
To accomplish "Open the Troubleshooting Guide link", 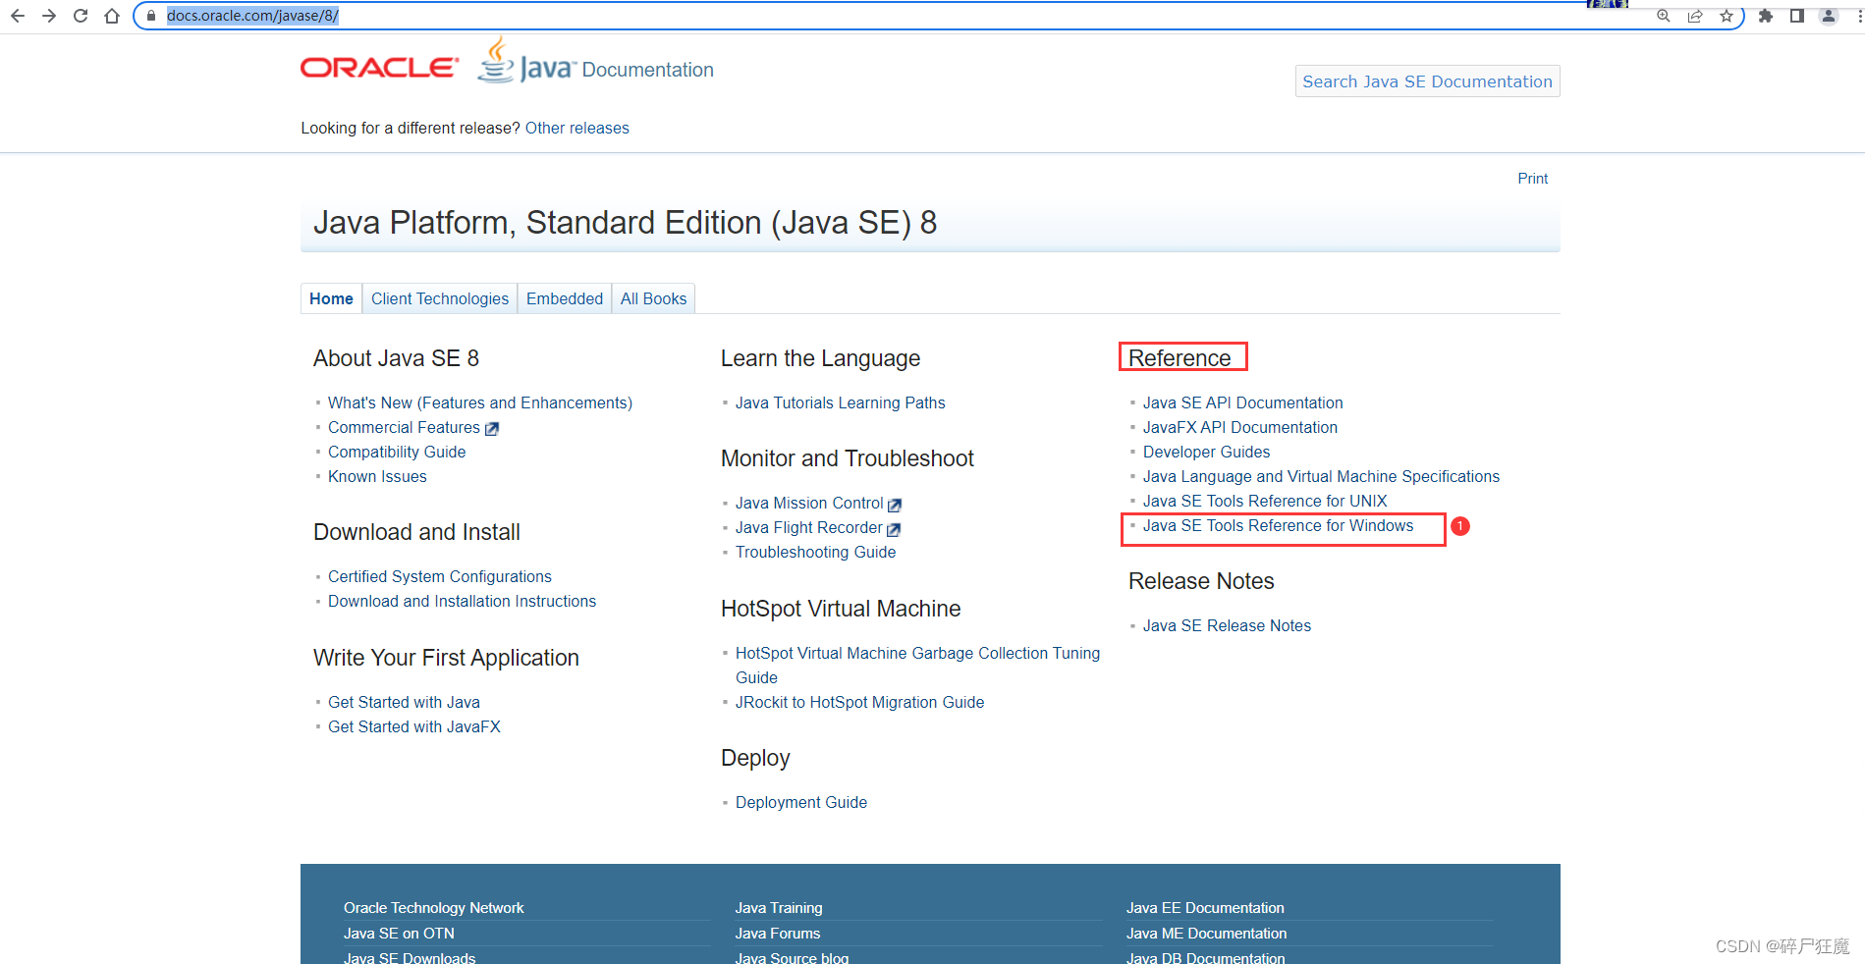I will pos(815,552).
